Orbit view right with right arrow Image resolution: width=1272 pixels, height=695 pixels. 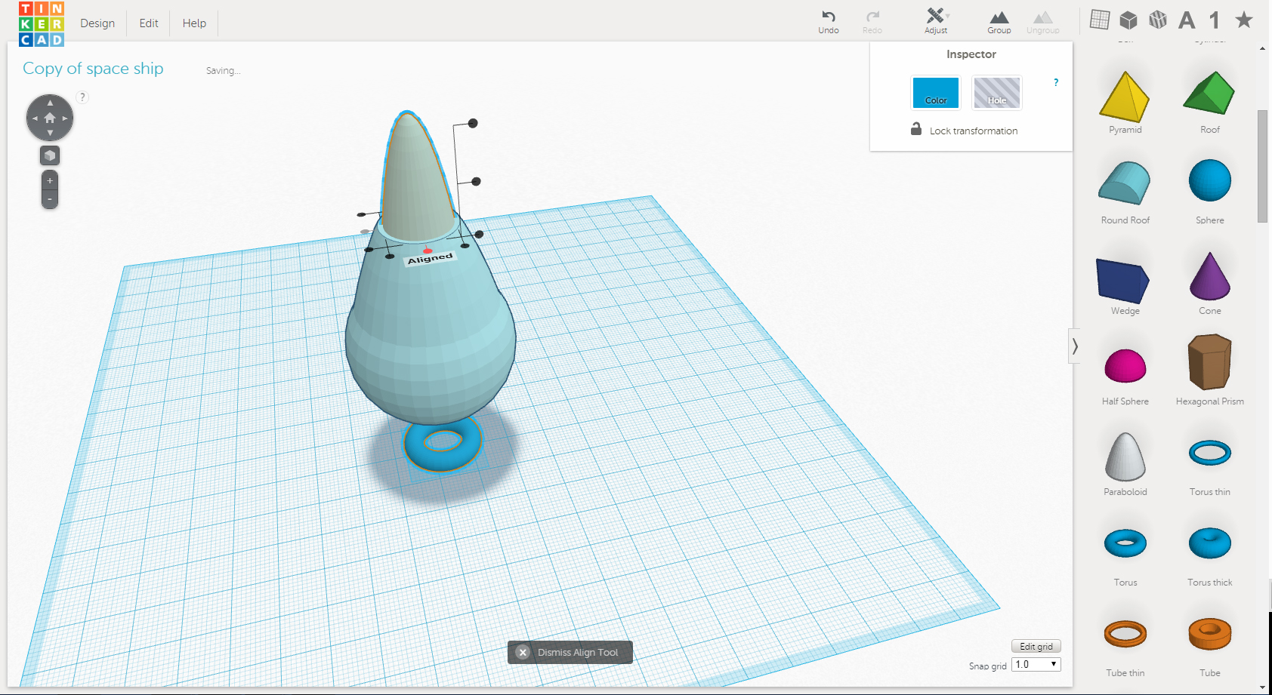coord(65,118)
